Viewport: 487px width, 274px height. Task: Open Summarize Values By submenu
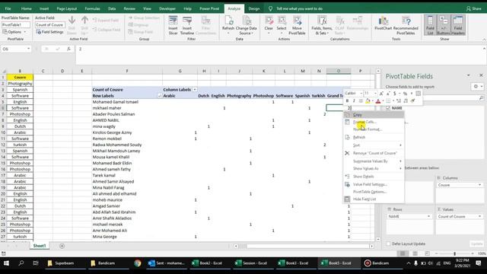[374, 161]
